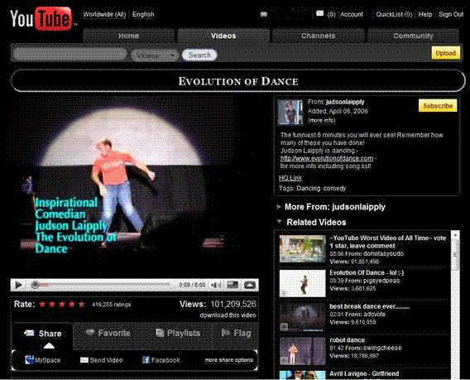Open 'Evolution Of Dance - lol :-)' title
This screenshot has height=380, width=470.
click(367, 272)
